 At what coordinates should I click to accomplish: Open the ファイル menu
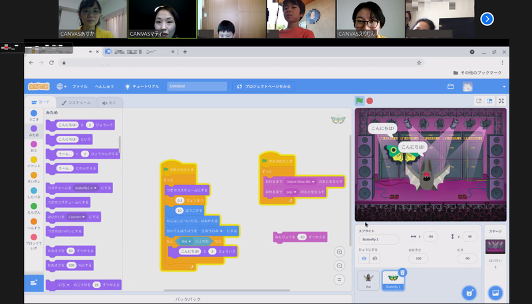[80, 86]
